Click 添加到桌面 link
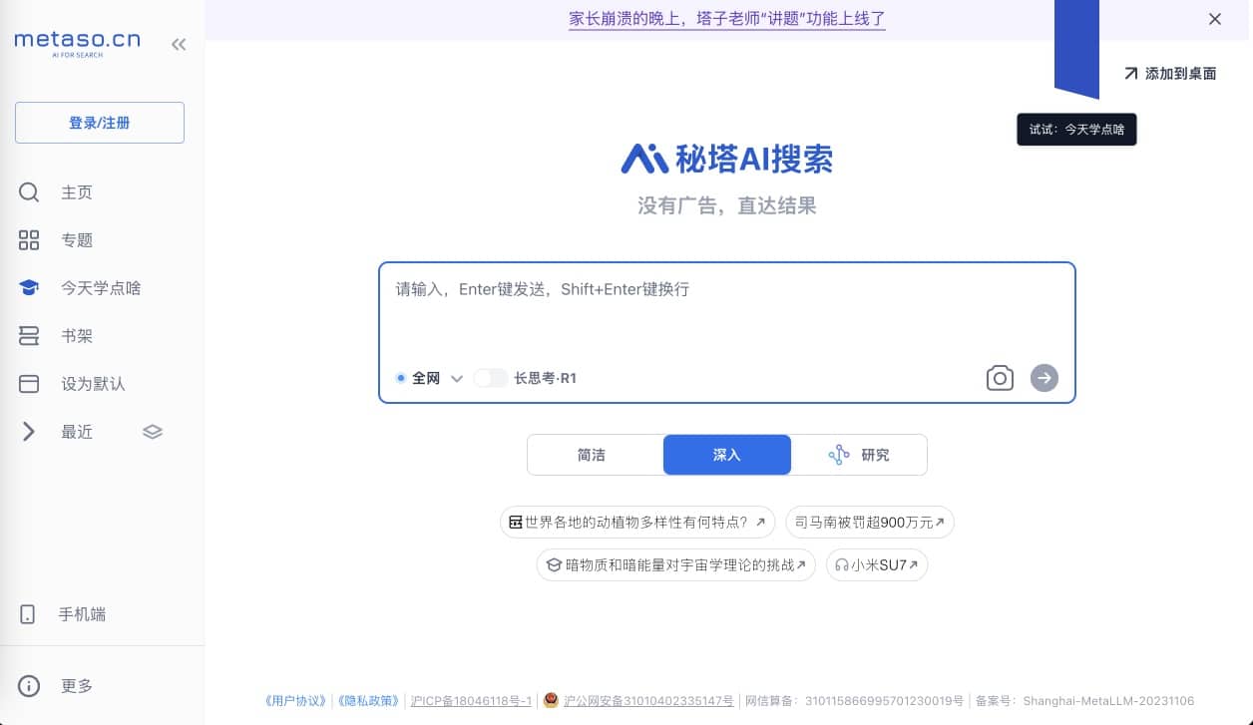 pos(1170,73)
